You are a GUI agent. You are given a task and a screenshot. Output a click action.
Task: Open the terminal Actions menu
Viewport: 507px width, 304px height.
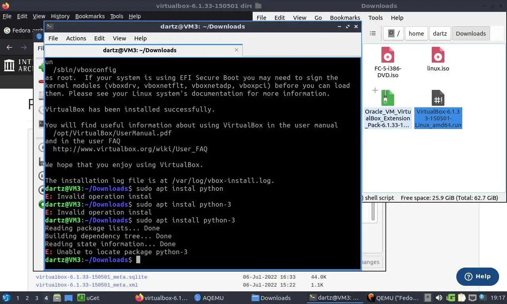click(x=76, y=38)
